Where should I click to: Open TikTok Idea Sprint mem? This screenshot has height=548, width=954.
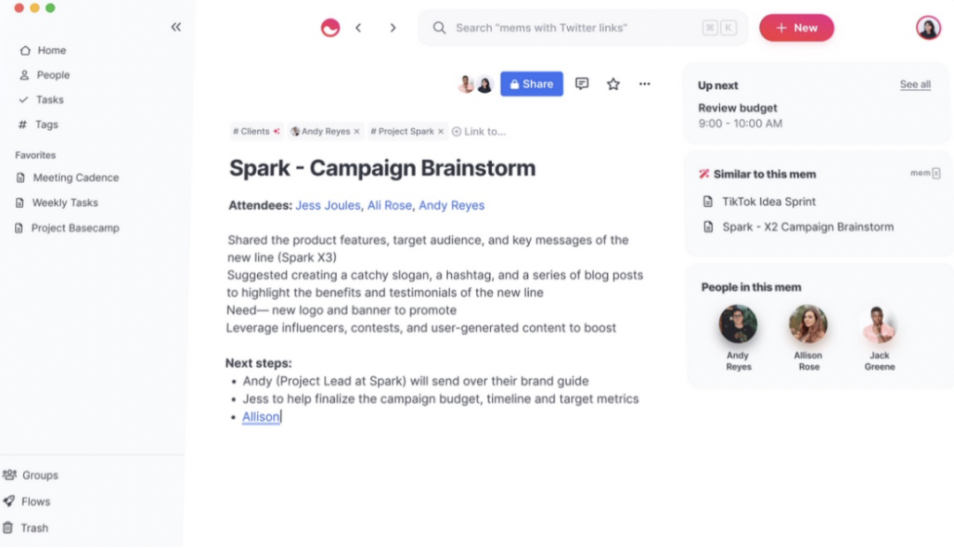(769, 202)
